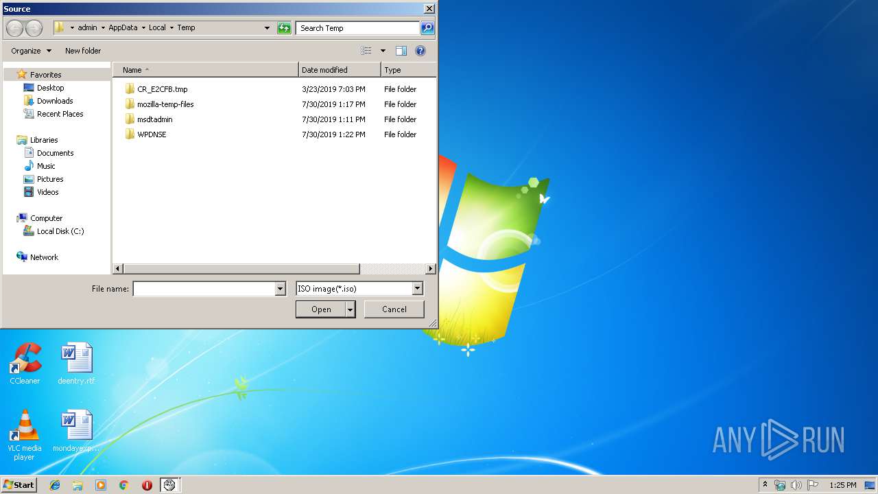This screenshot has width=878, height=494.
Task: Show hidden system tray icons
Action: pyautogui.click(x=766, y=485)
